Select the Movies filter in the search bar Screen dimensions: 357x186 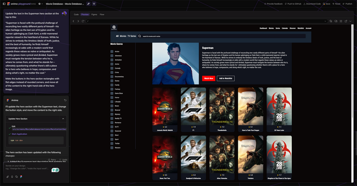(123, 36)
